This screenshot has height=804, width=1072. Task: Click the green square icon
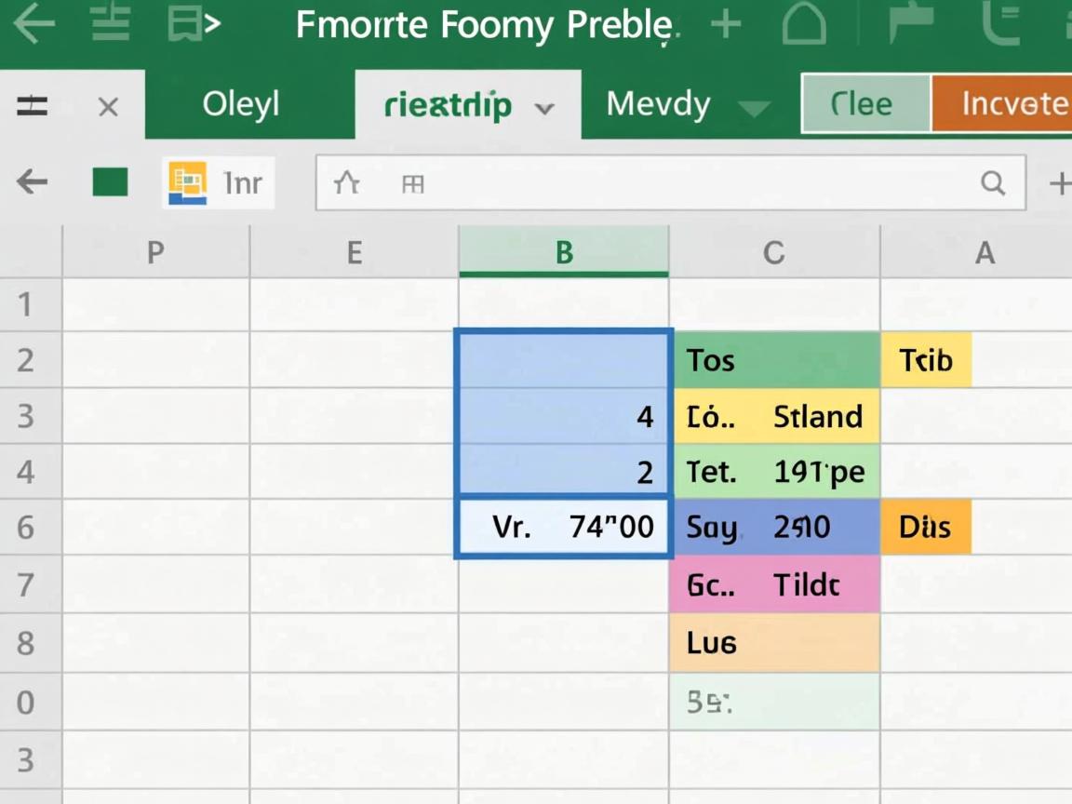coord(110,182)
